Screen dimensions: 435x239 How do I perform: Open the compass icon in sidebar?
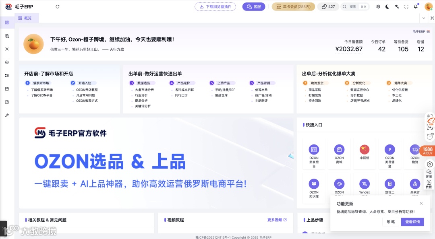tap(7, 62)
